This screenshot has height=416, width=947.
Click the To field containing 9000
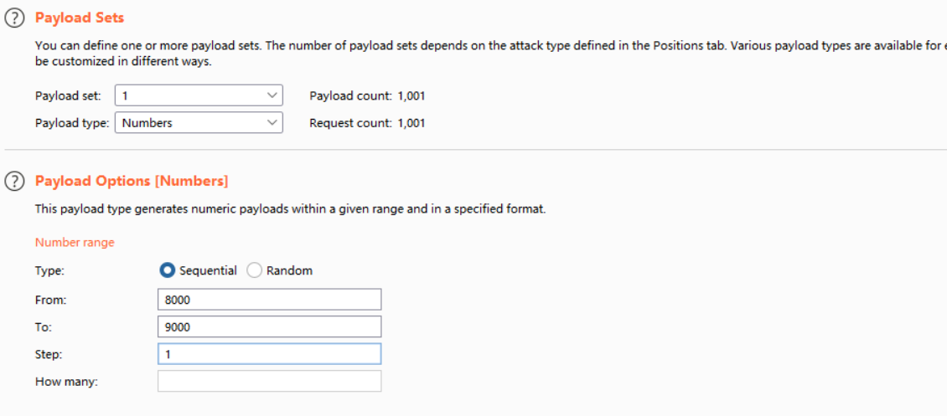pyautogui.click(x=269, y=326)
